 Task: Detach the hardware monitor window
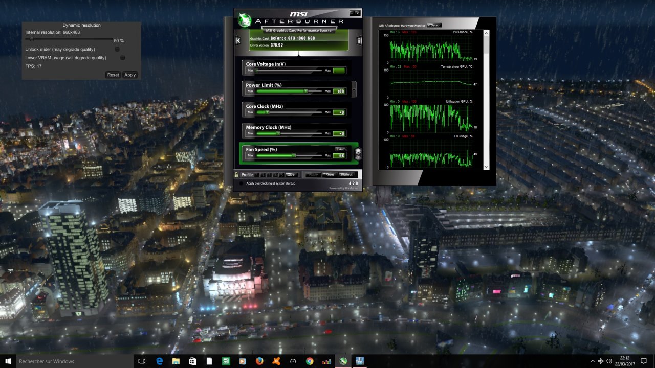point(434,25)
